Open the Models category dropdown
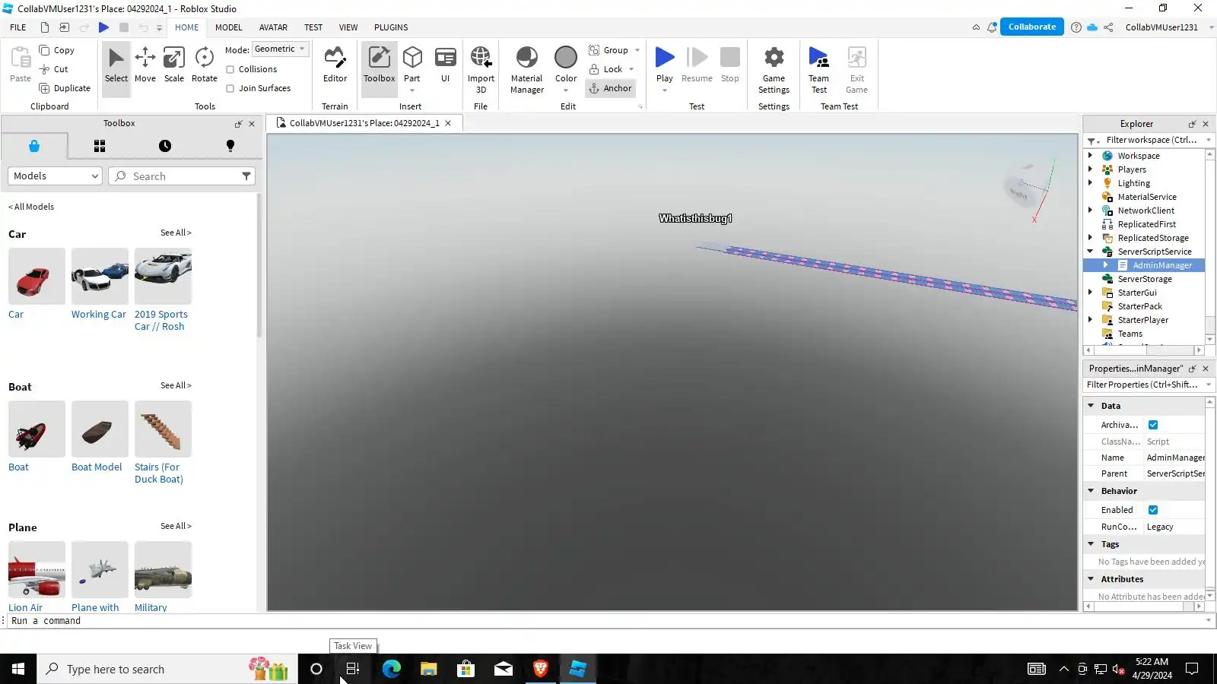The height and width of the screenshot is (684, 1217). (x=55, y=176)
